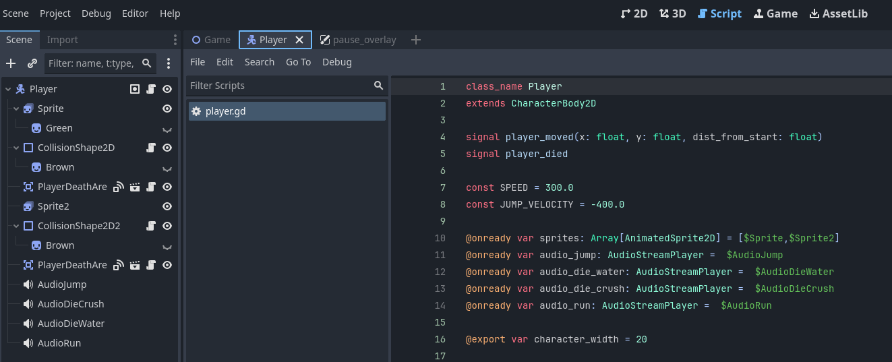Open the File menu of script editor
892x362 pixels.
[198, 62]
